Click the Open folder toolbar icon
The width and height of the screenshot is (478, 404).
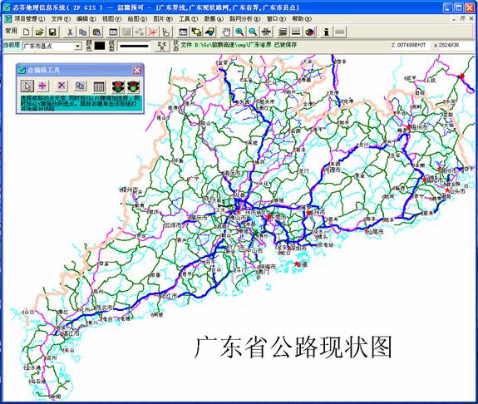(x=39, y=32)
